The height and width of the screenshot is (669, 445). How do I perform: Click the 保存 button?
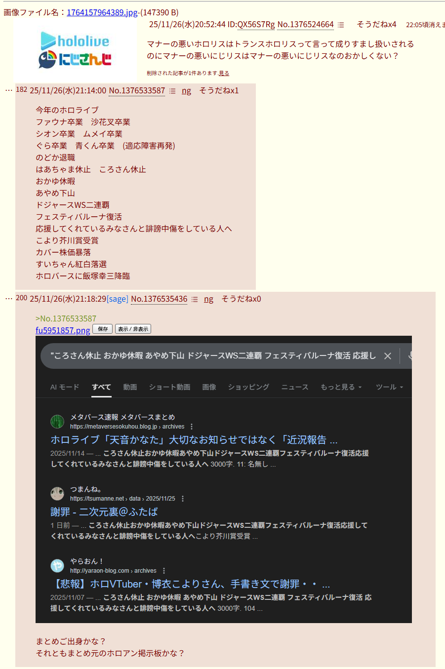(103, 329)
